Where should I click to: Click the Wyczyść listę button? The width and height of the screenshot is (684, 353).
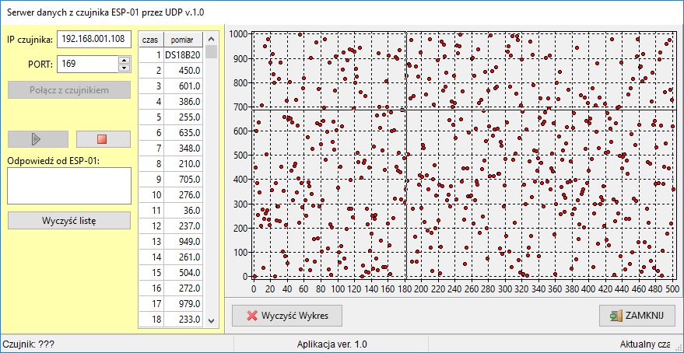(x=69, y=220)
